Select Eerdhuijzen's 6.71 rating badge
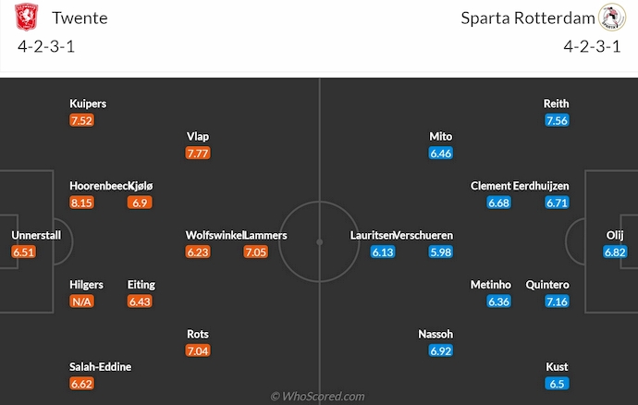 coord(557,202)
